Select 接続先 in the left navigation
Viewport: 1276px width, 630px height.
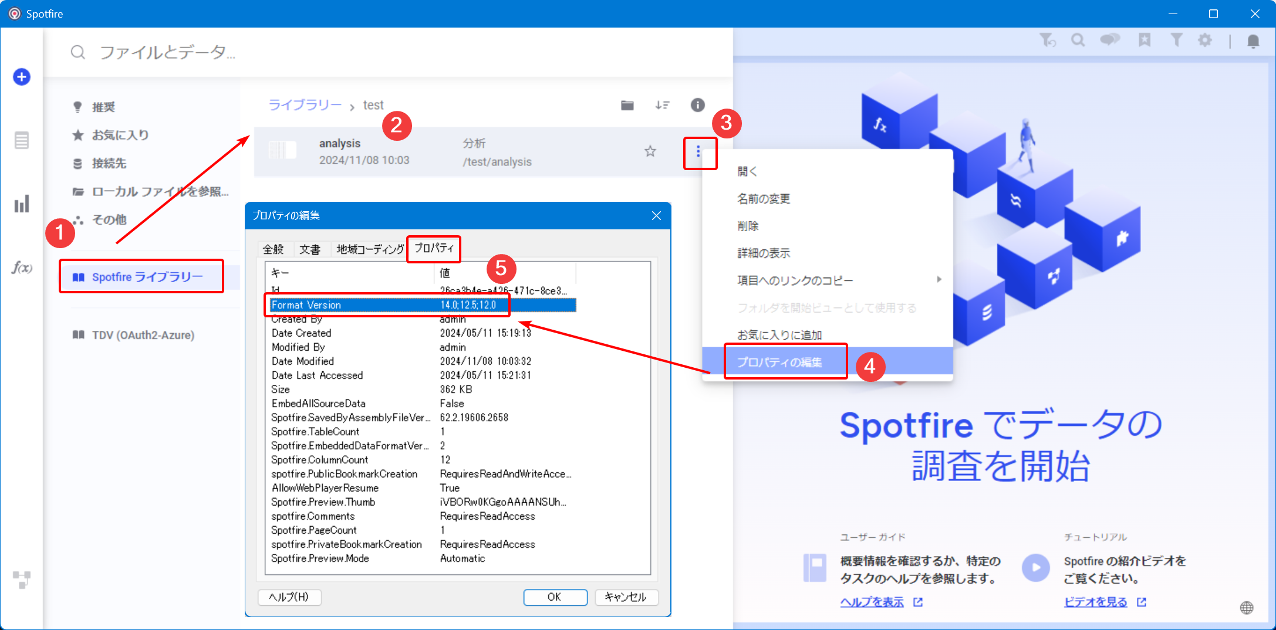[109, 163]
